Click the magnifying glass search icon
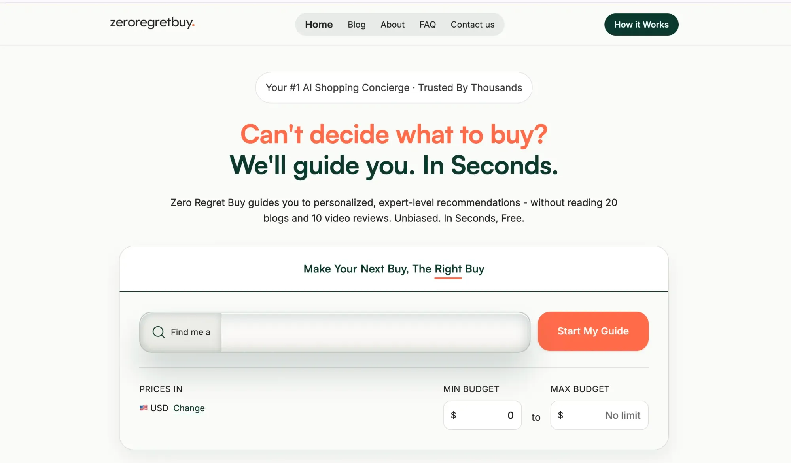This screenshot has width=791, height=463. pyautogui.click(x=158, y=332)
